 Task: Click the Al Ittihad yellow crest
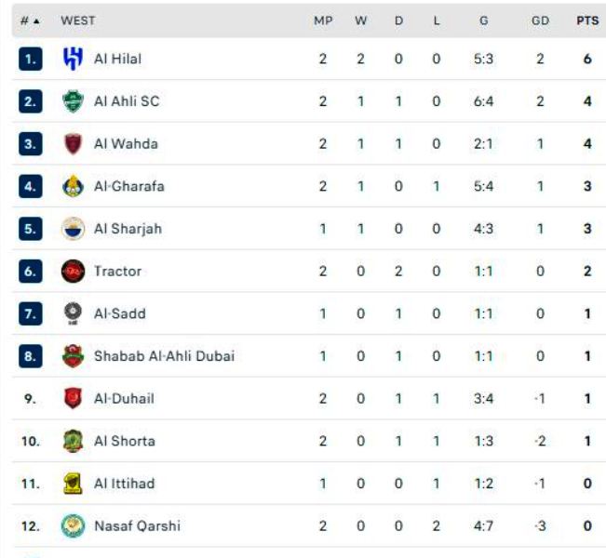73,484
